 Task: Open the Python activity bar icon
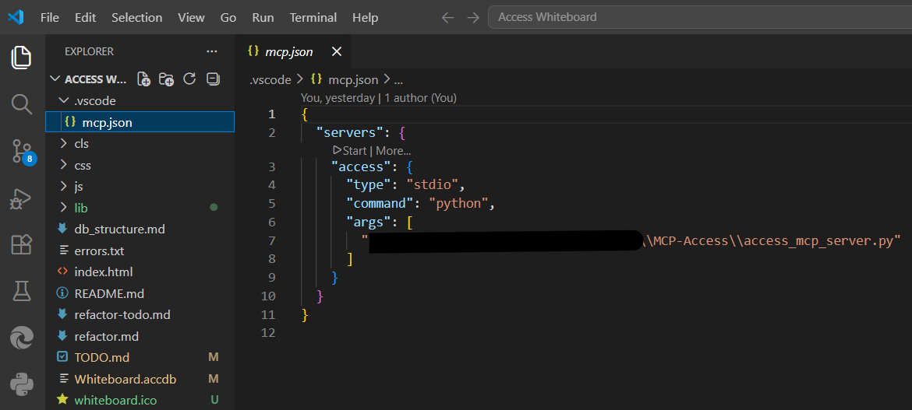point(22,384)
